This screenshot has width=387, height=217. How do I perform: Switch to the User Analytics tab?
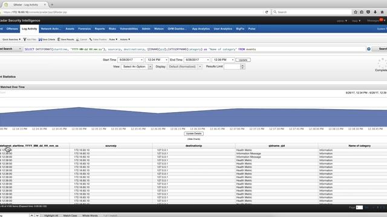pyautogui.click(x=223, y=29)
